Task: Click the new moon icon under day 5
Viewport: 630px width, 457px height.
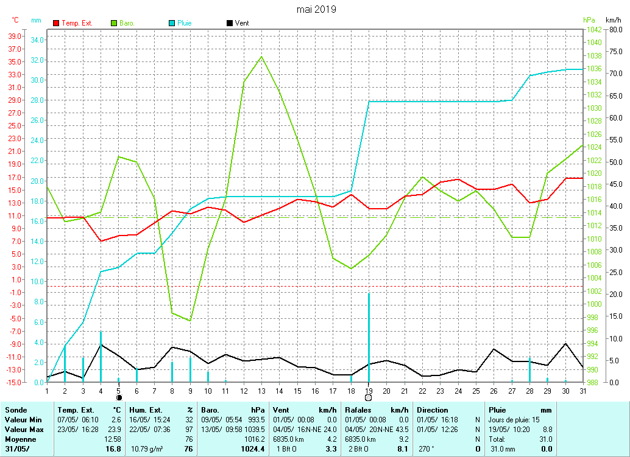Action: (x=119, y=397)
